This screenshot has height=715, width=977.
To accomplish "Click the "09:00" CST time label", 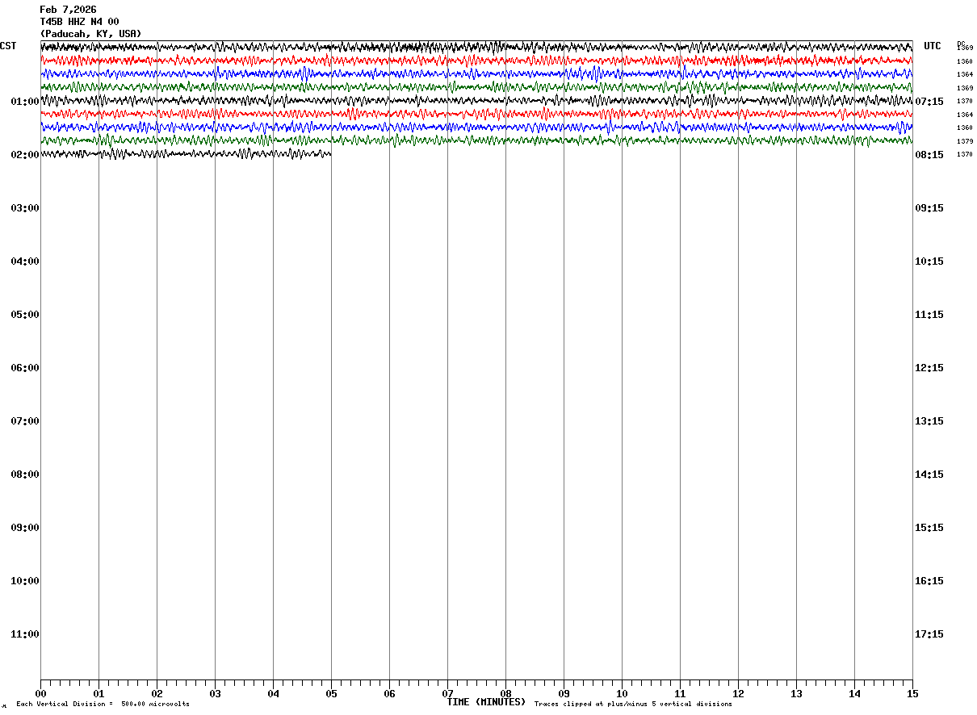I will [x=25, y=528].
